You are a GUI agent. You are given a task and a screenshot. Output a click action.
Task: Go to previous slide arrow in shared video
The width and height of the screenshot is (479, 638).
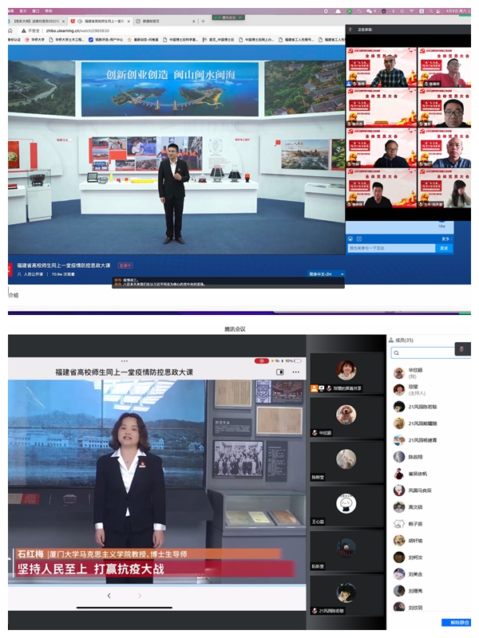click(109, 595)
